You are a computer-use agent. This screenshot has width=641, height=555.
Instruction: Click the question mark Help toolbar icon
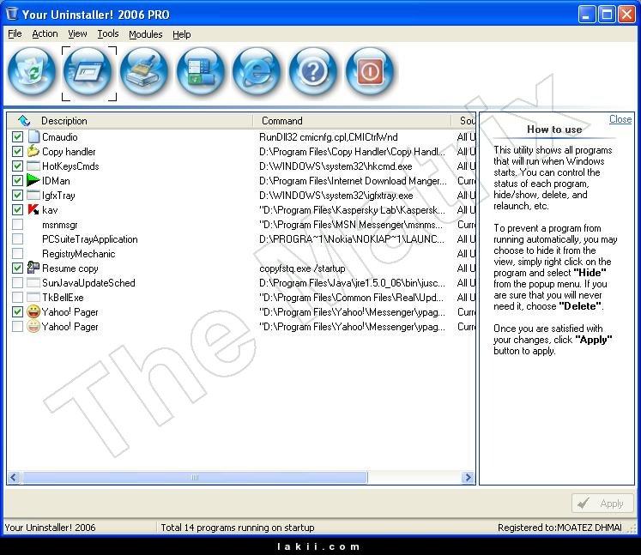[x=313, y=72]
